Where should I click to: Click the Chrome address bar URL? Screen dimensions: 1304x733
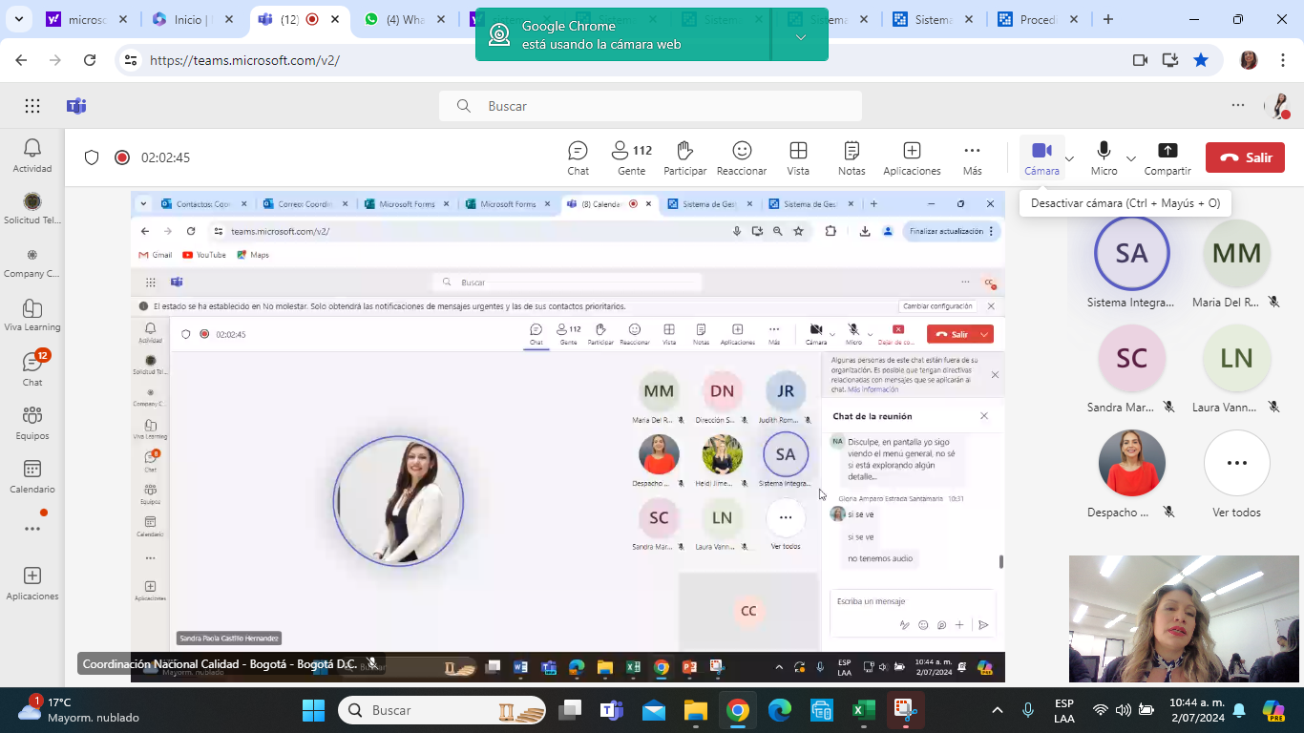coord(244,60)
